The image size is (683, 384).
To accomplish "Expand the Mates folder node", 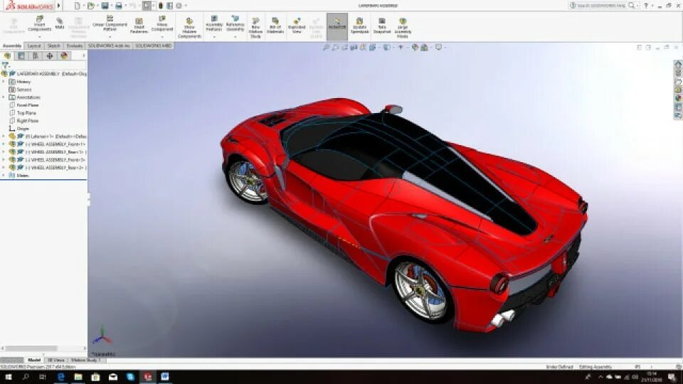I will click(x=4, y=176).
